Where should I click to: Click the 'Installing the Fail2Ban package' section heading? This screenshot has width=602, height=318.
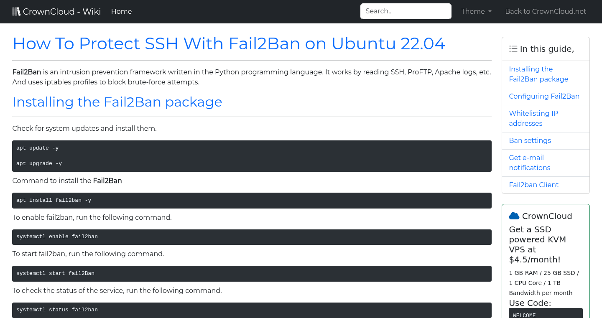click(117, 102)
